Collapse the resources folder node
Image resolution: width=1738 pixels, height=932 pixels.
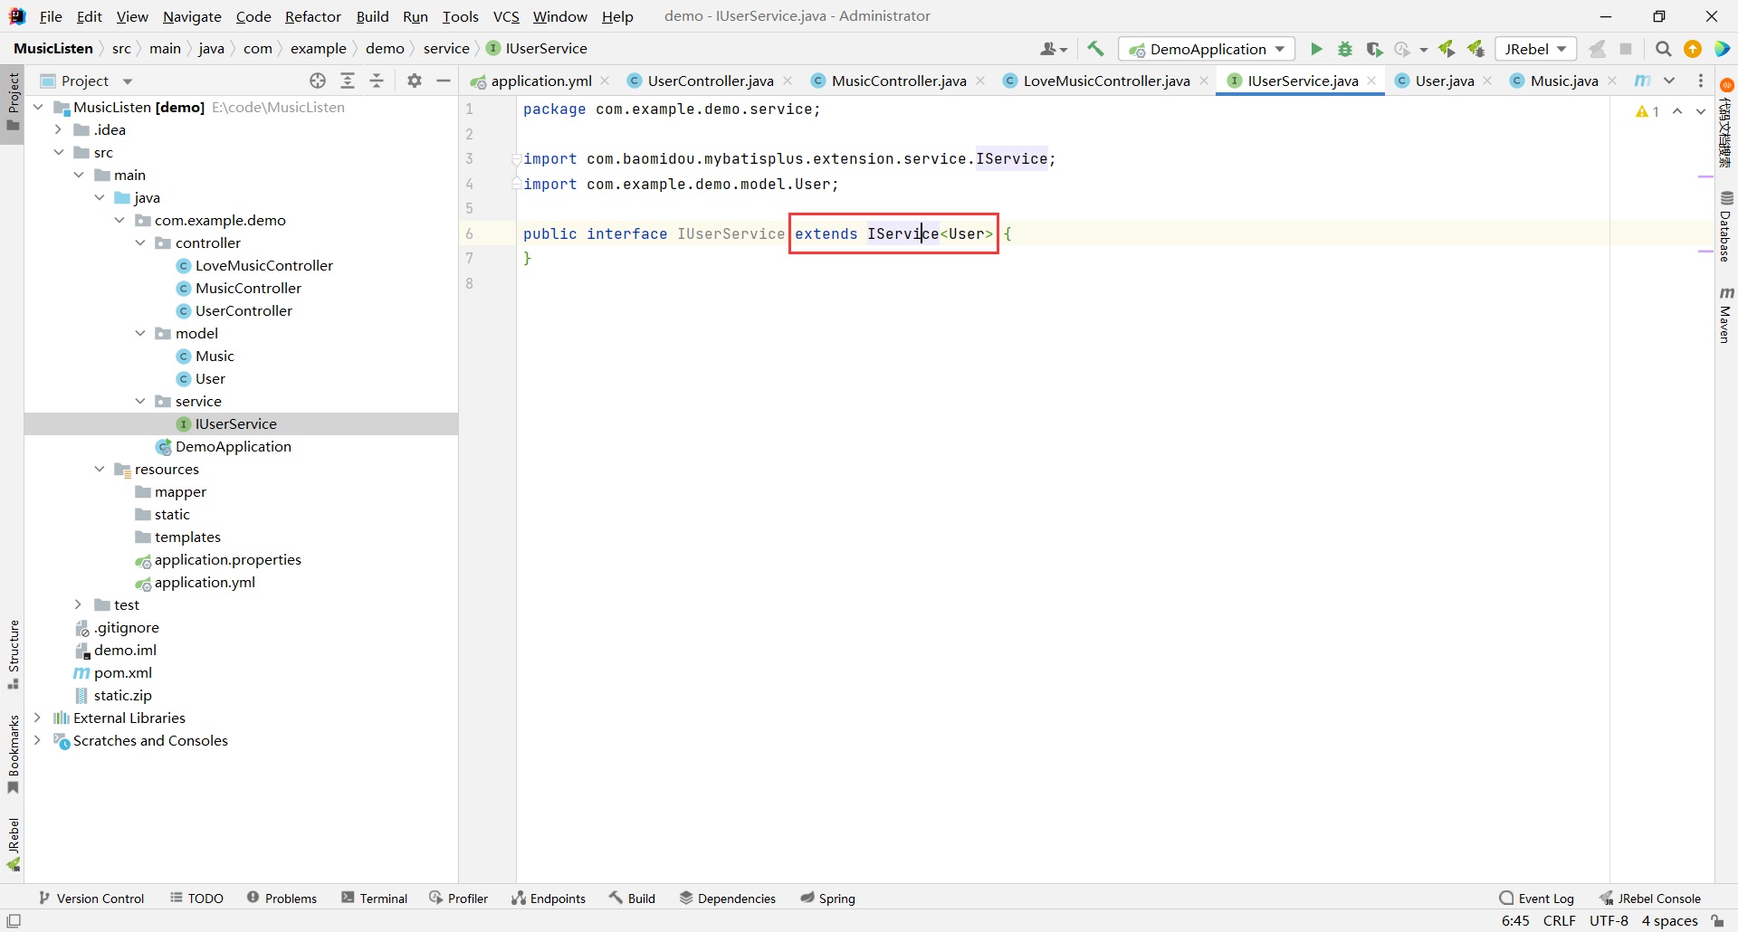point(100,469)
